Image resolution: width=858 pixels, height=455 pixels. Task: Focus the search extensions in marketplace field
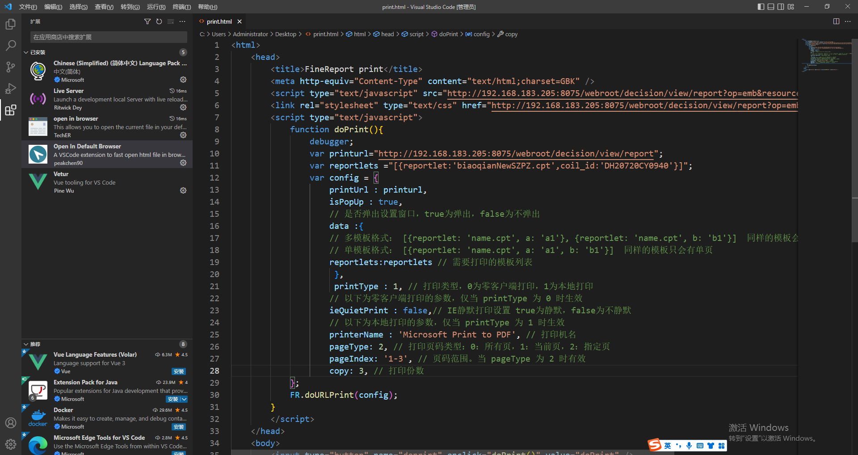point(109,37)
